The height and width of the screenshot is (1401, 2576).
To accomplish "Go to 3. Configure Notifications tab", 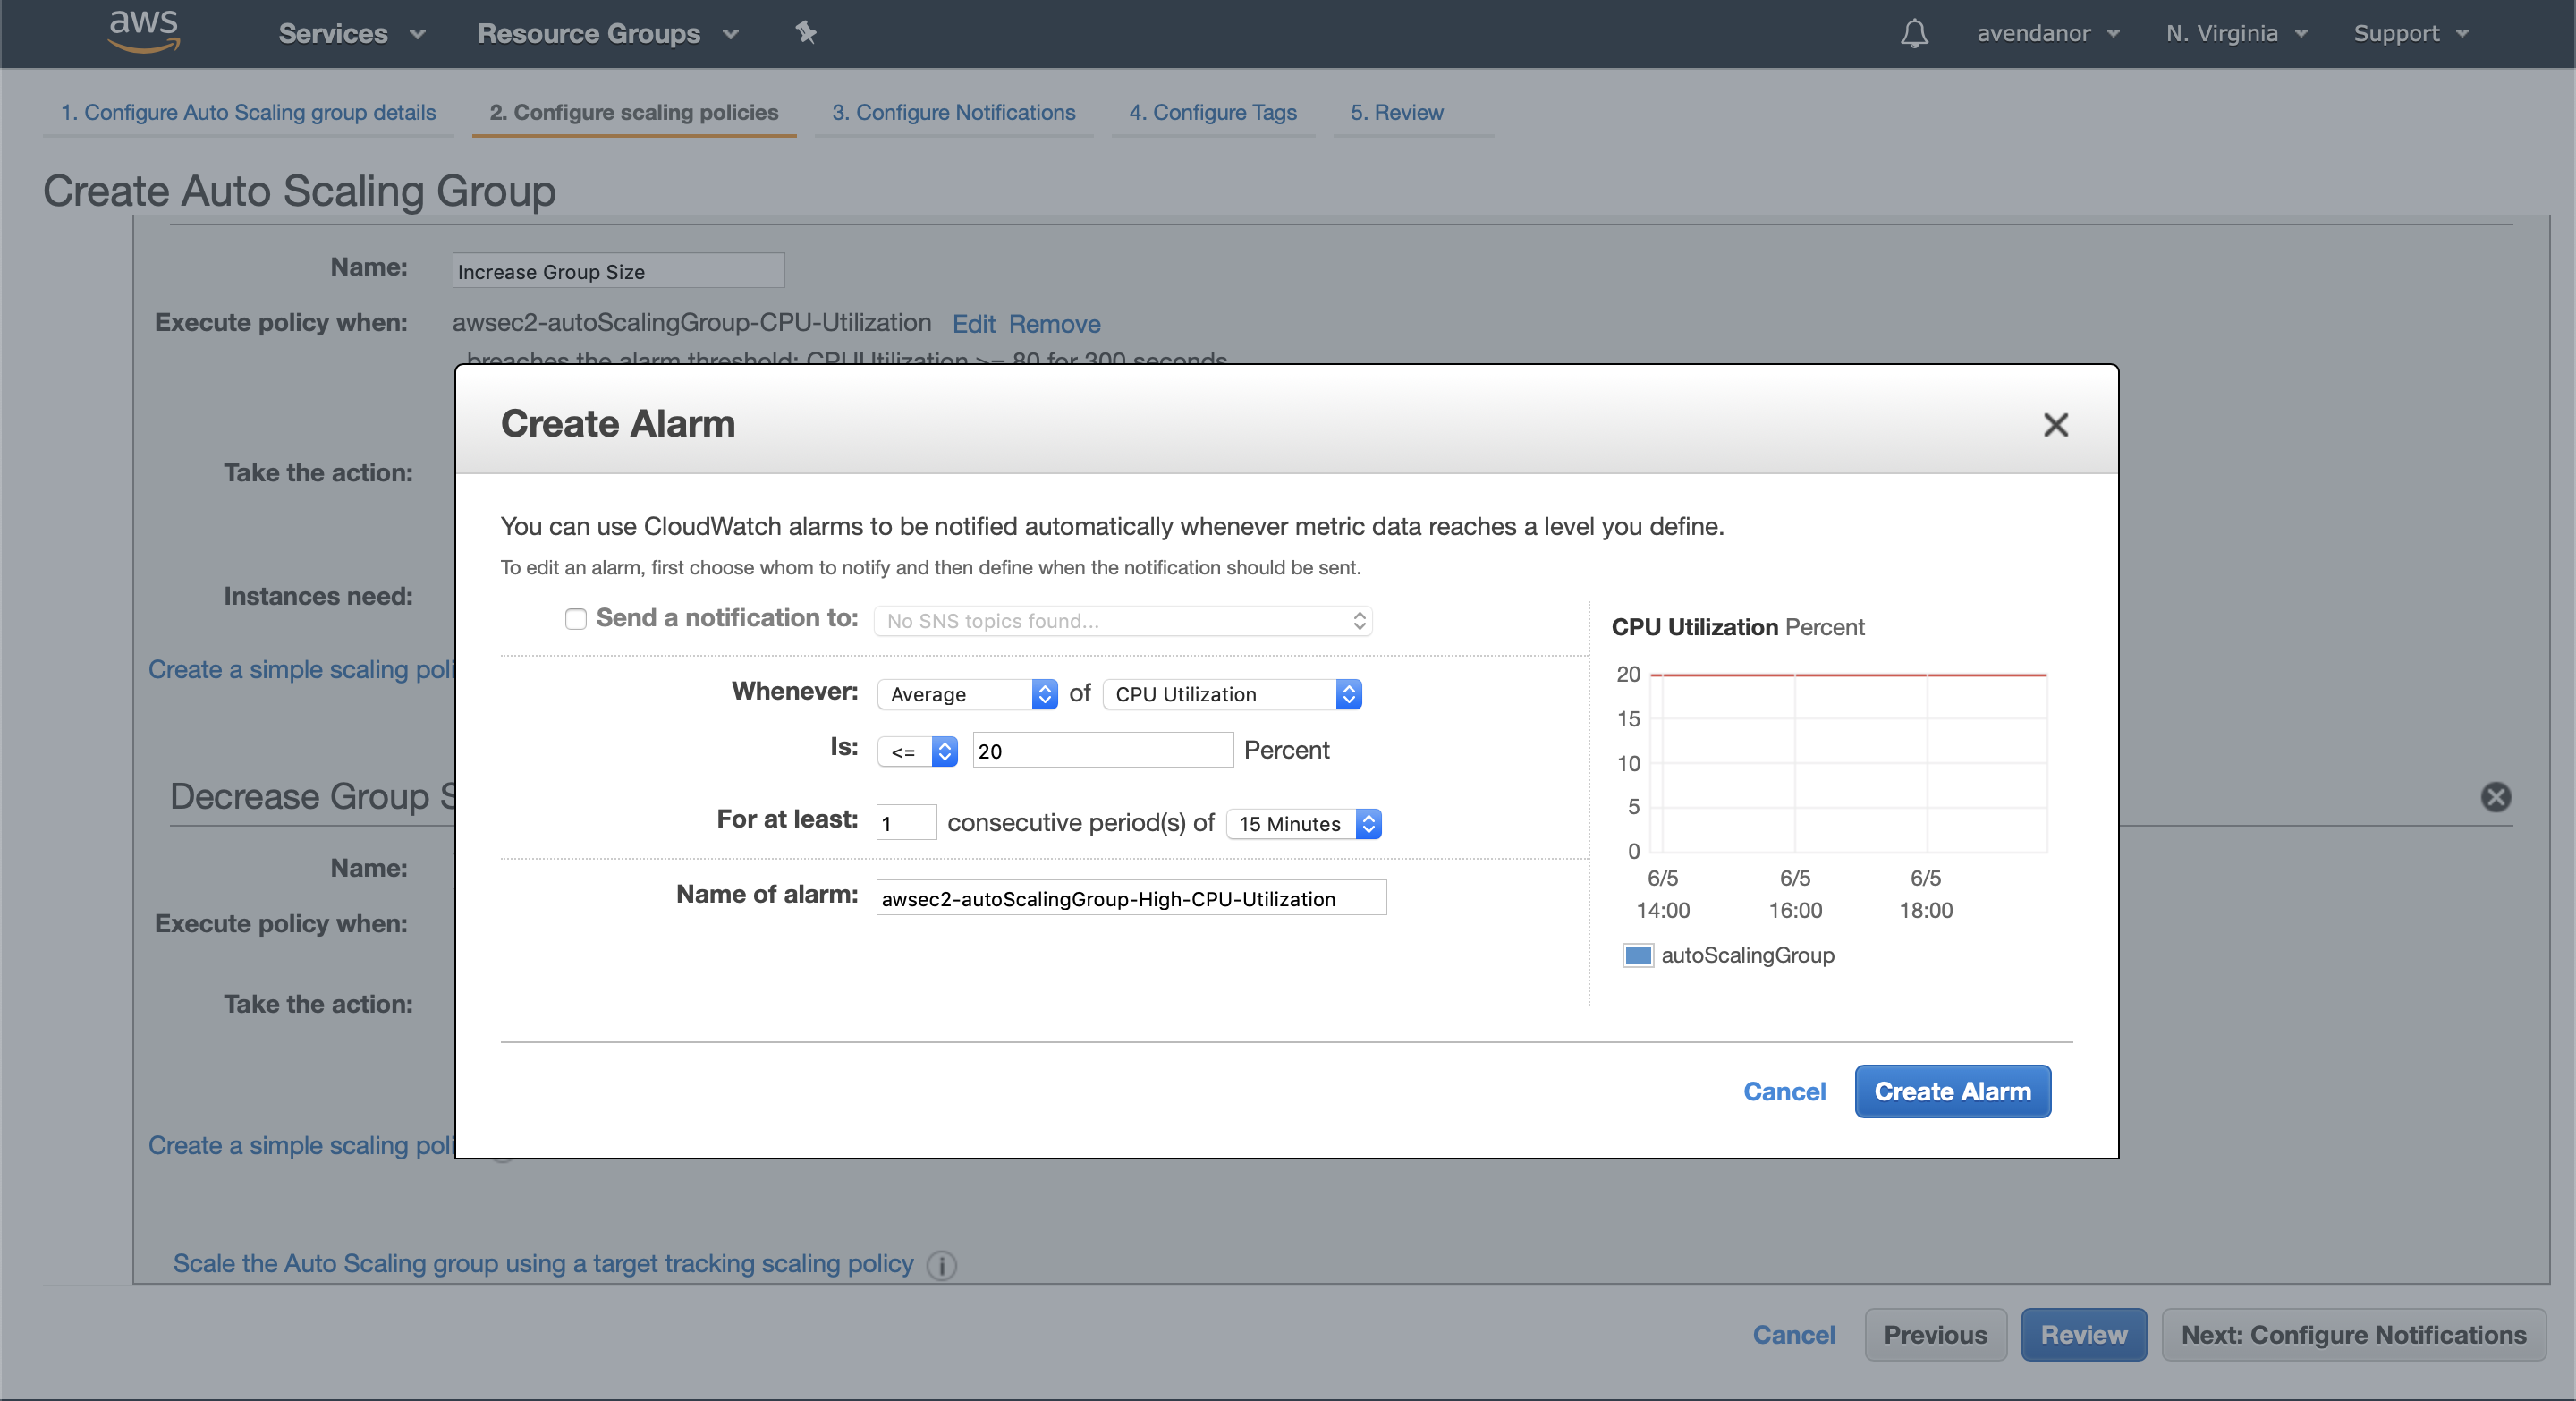I will 953,112.
